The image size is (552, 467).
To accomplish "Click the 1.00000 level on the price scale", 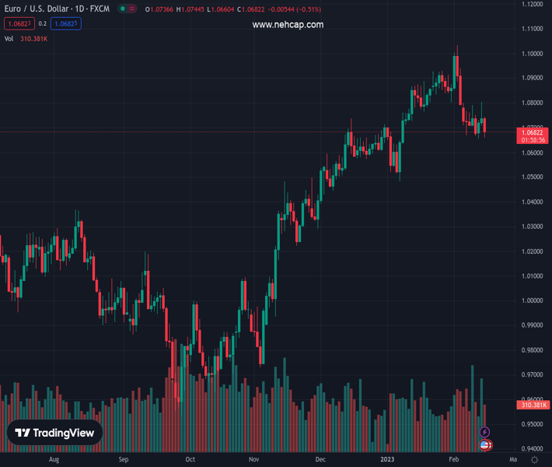I will (x=533, y=300).
